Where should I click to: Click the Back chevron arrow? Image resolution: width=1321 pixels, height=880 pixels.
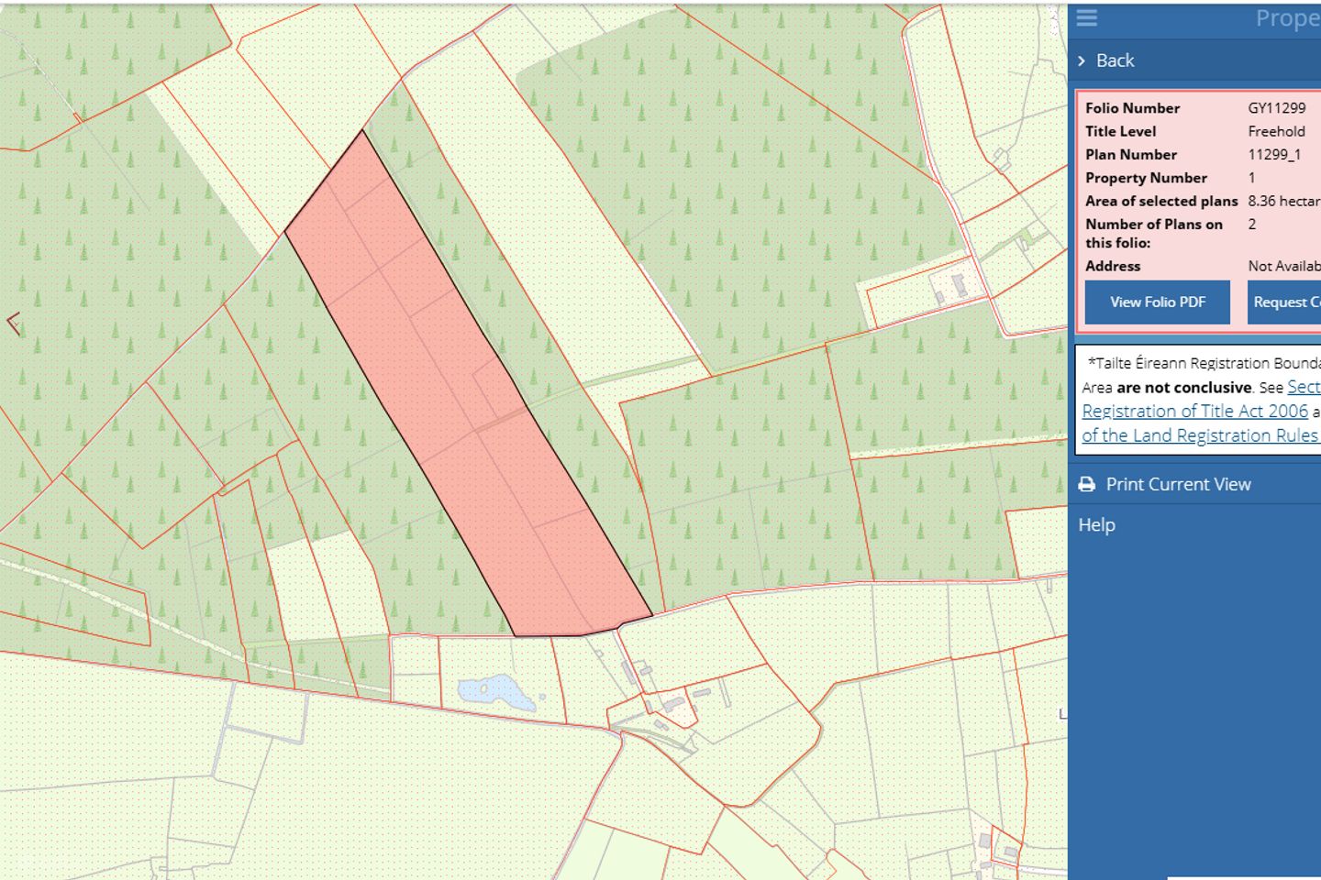1082,60
